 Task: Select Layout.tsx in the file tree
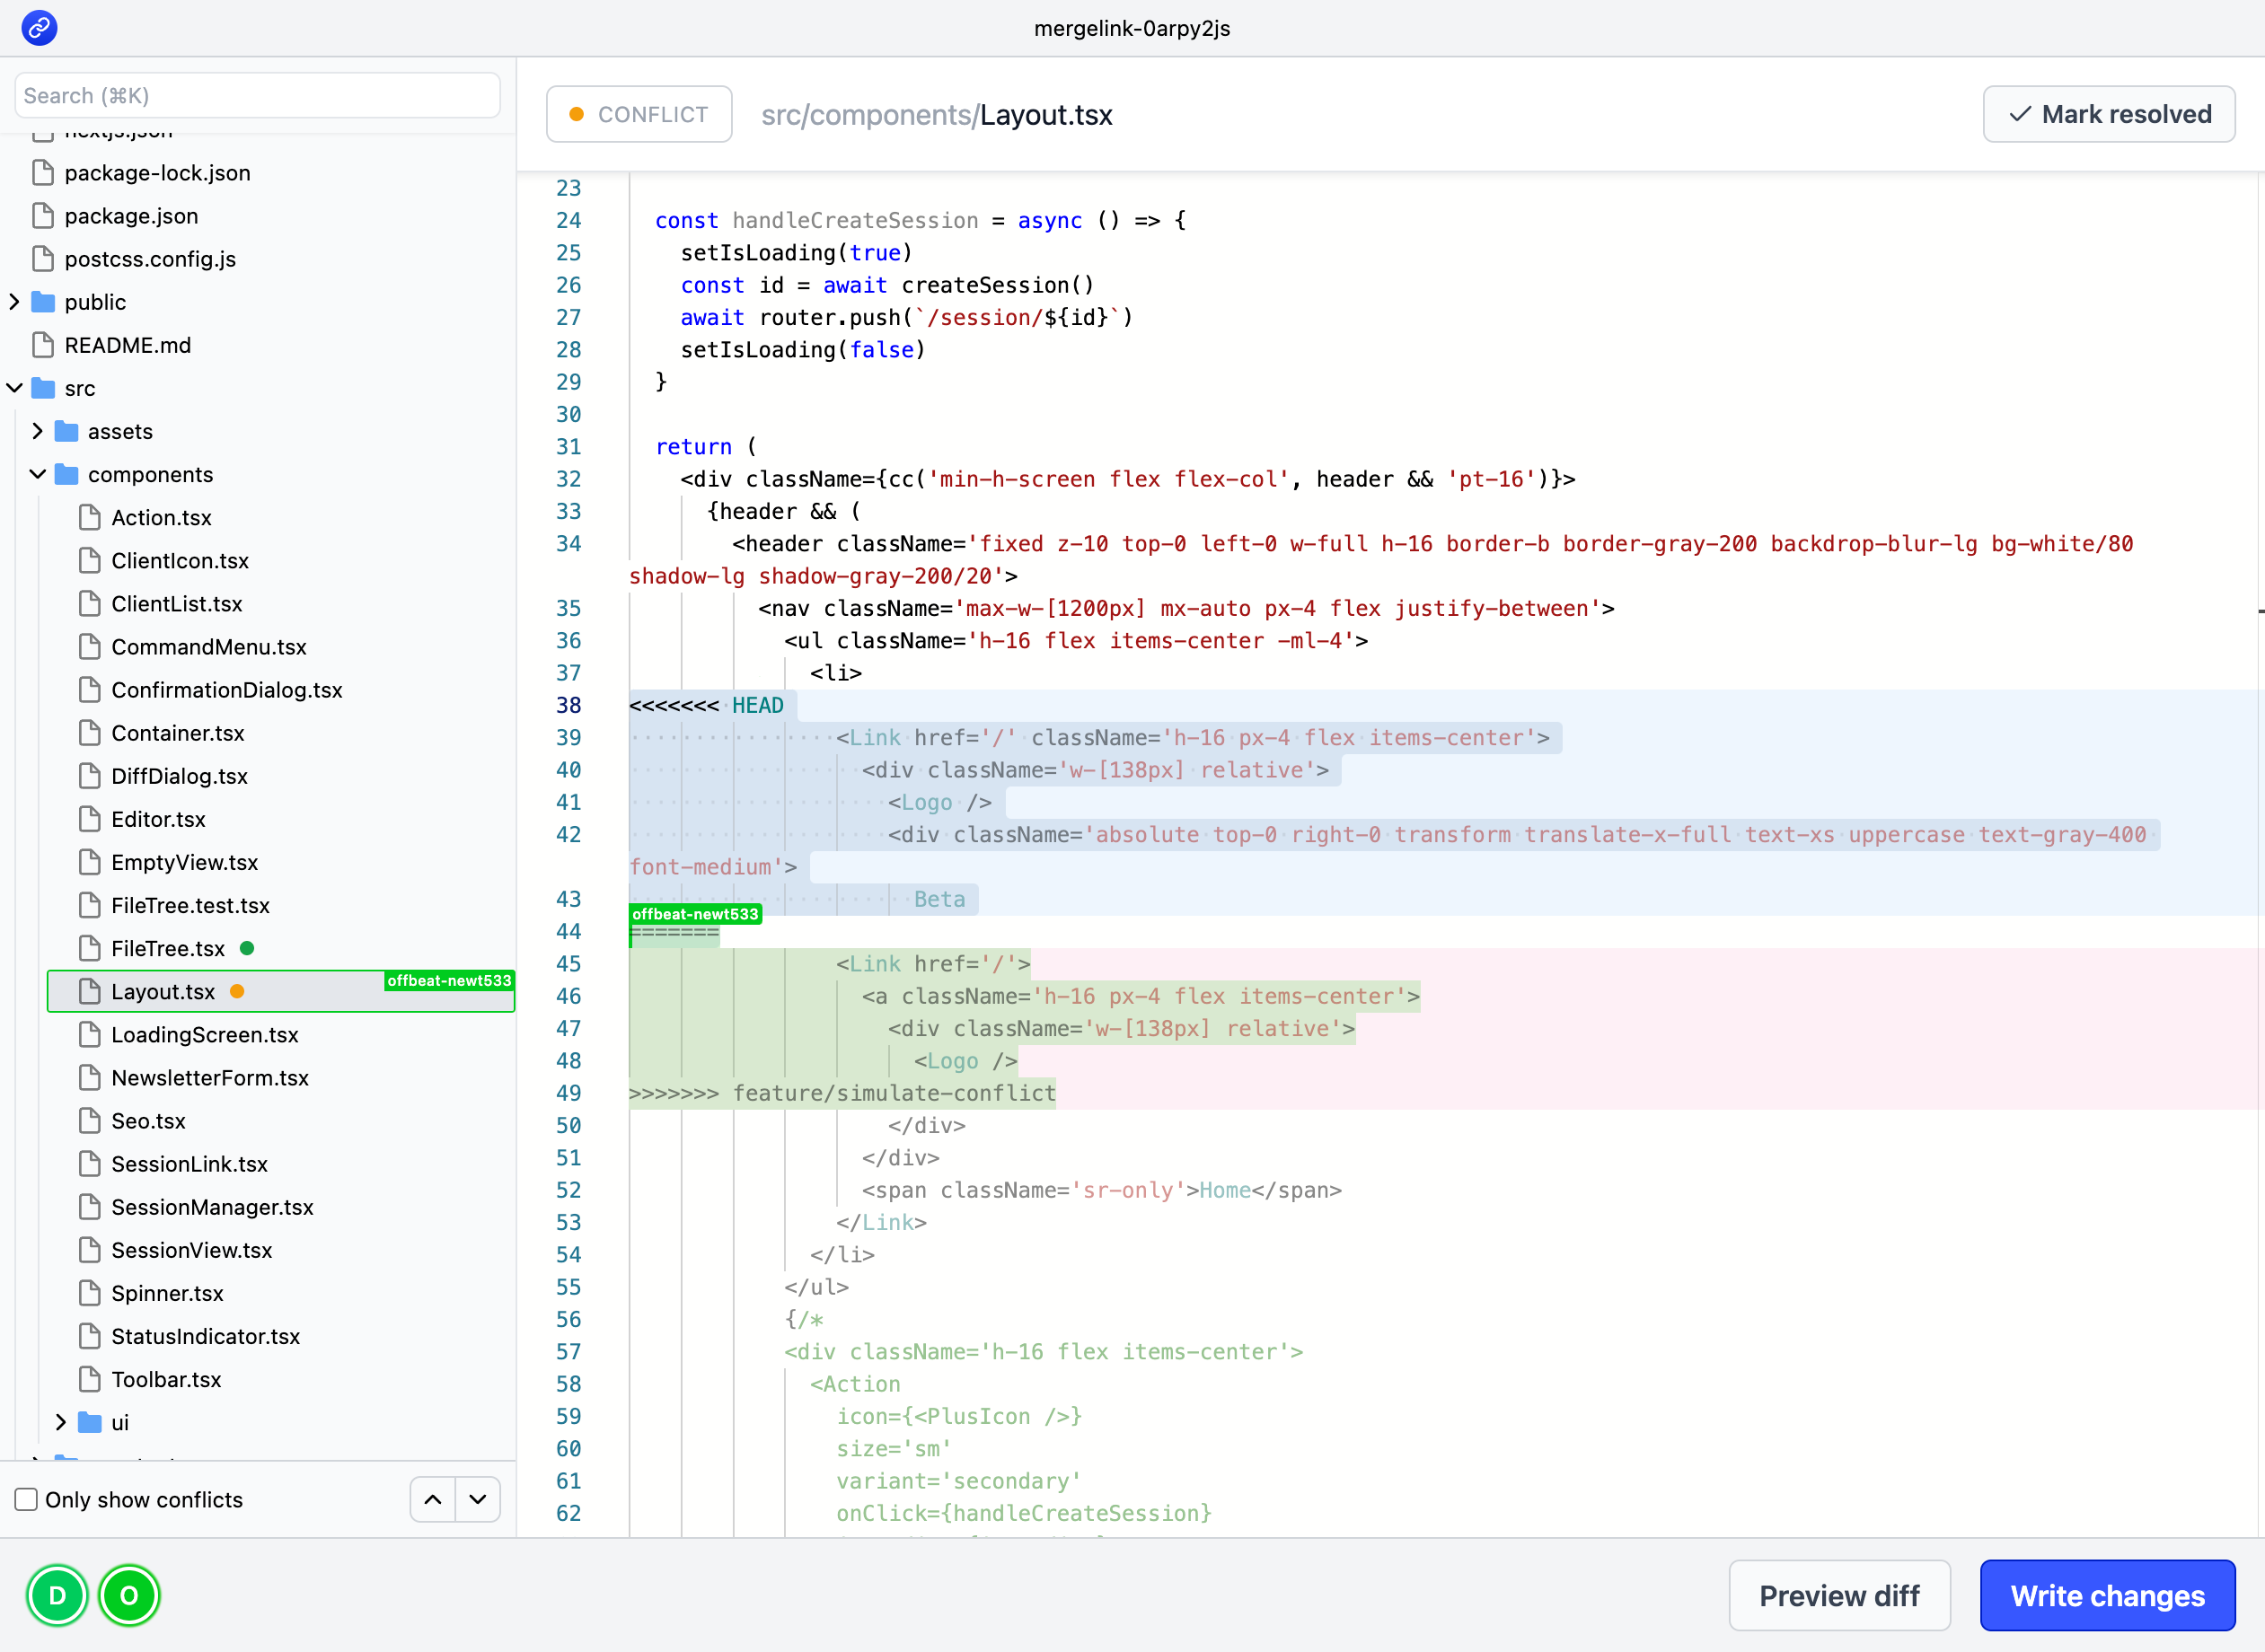click(163, 991)
